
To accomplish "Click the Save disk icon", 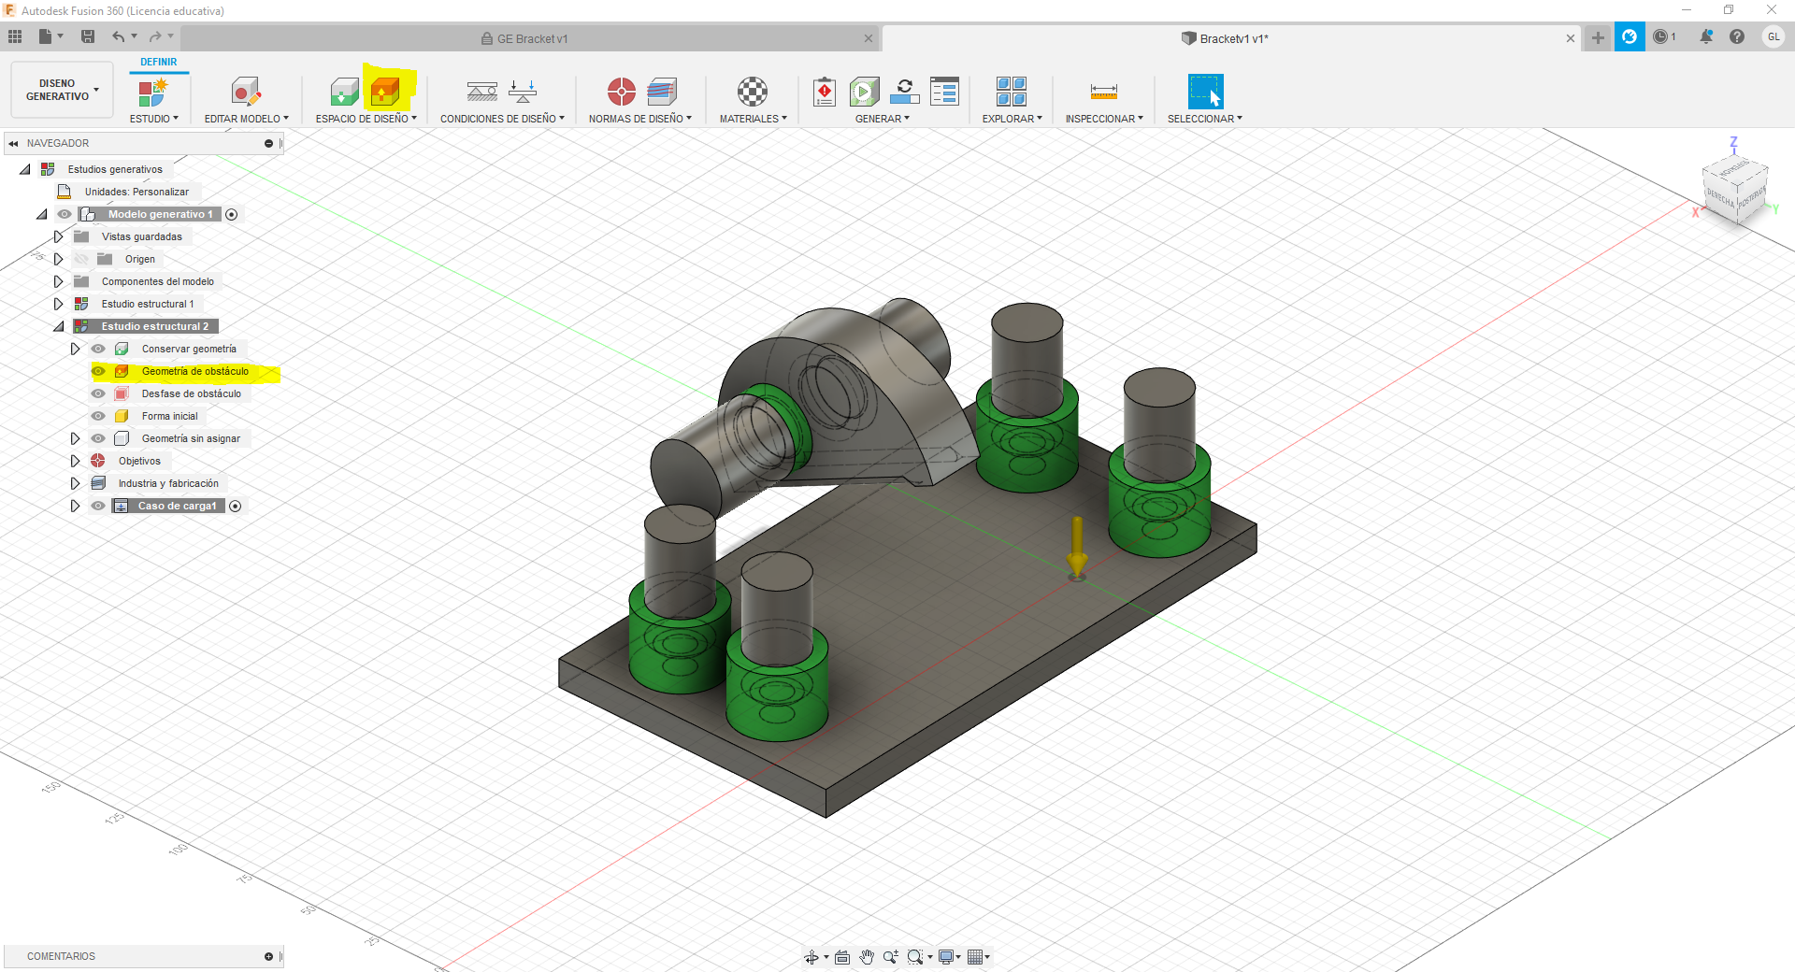I will pos(88,36).
